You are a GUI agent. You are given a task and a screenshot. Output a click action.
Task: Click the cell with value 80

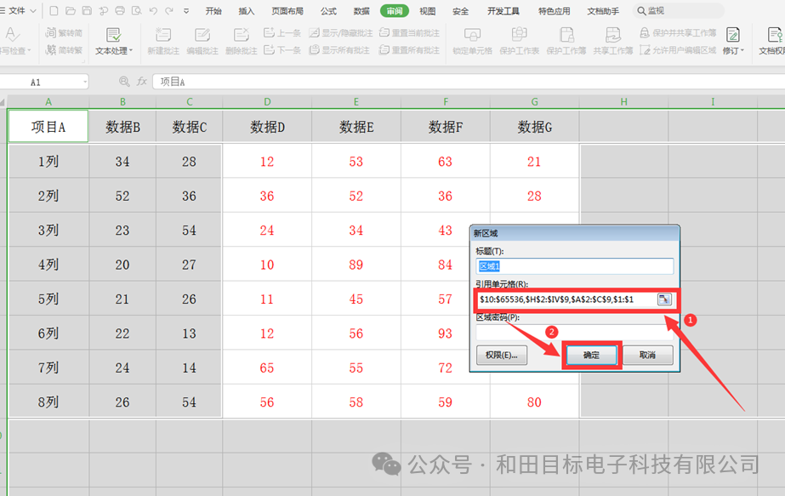(534, 402)
